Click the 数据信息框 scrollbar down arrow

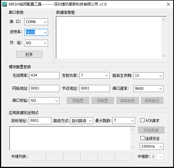click(164, 56)
